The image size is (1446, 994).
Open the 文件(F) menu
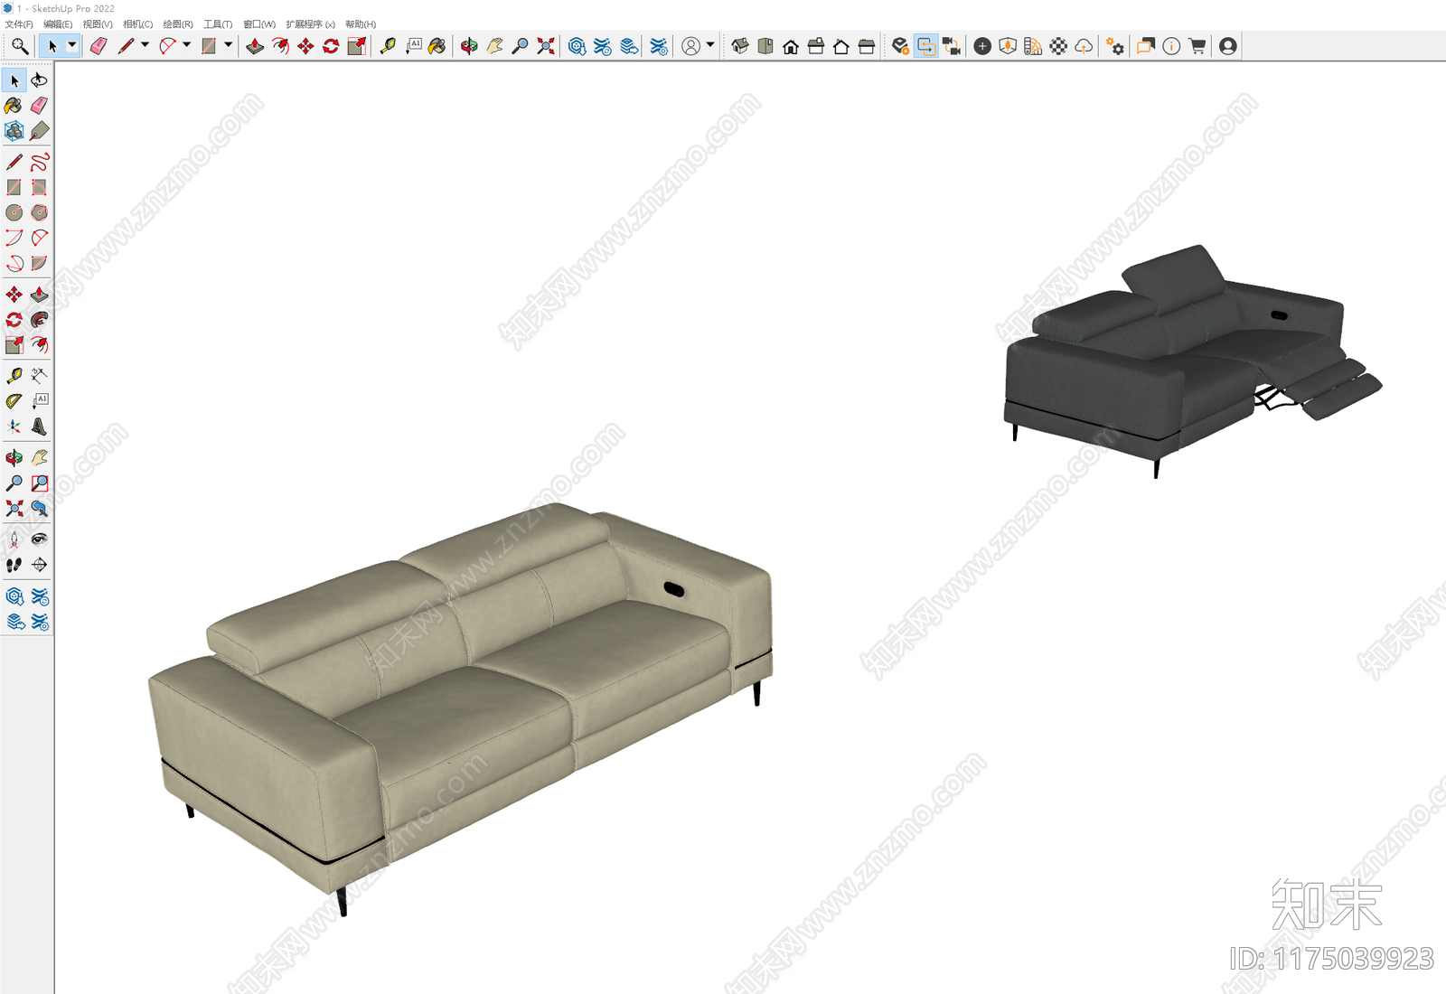coord(19,24)
